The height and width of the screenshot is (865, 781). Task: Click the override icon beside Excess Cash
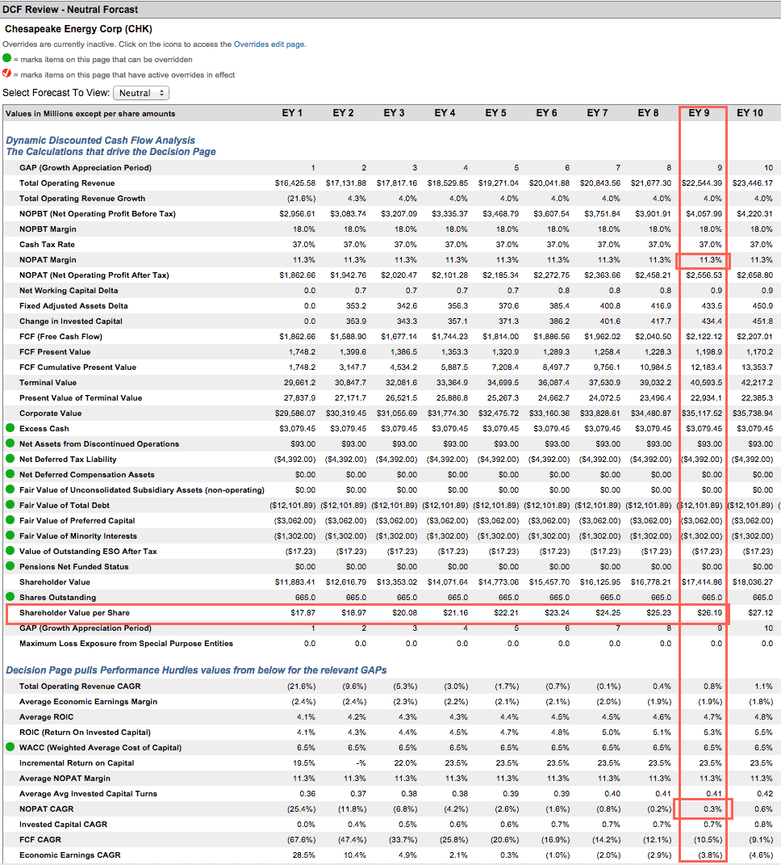tap(10, 428)
